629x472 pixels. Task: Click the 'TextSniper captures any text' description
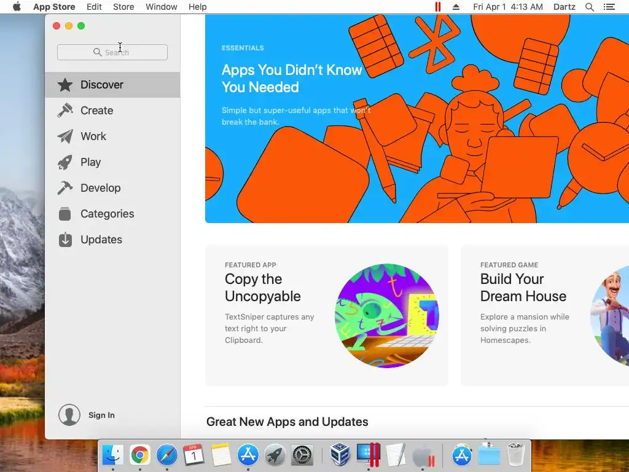(x=269, y=328)
